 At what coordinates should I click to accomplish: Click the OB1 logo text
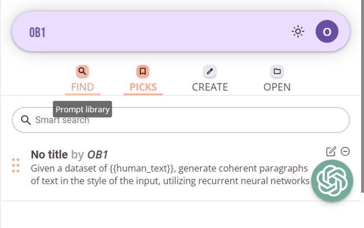(37, 31)
